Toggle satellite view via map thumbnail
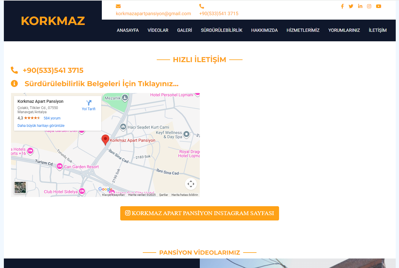The width and height of the screenshot is (399, 268). pyautogui.click(x=20, y=187)
